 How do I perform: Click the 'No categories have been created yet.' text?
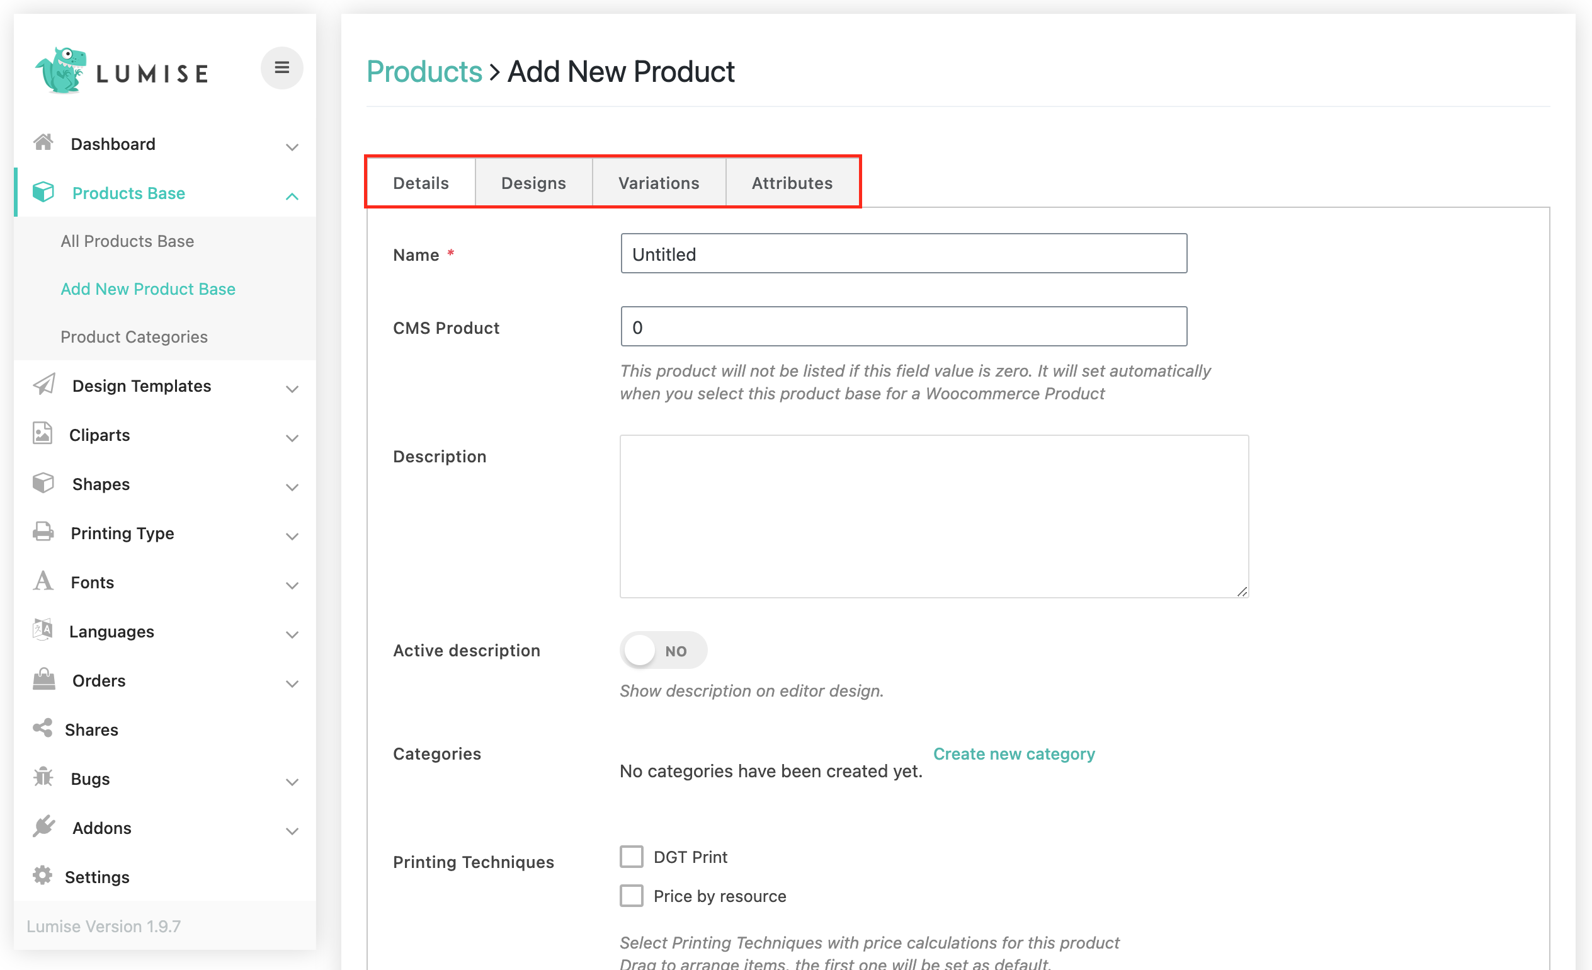click(x=771, y=771)
